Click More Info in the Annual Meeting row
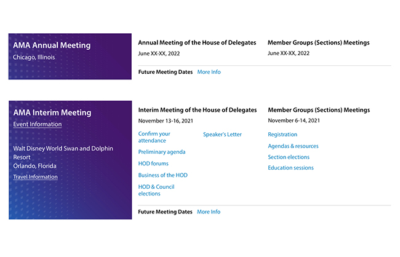The image size is (400, 257). pos(209,72)
